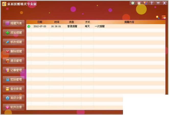Open 提醒列表 reminder list
Image resolution: width=169 pixels, height=115 pixels.
(14, 23)
